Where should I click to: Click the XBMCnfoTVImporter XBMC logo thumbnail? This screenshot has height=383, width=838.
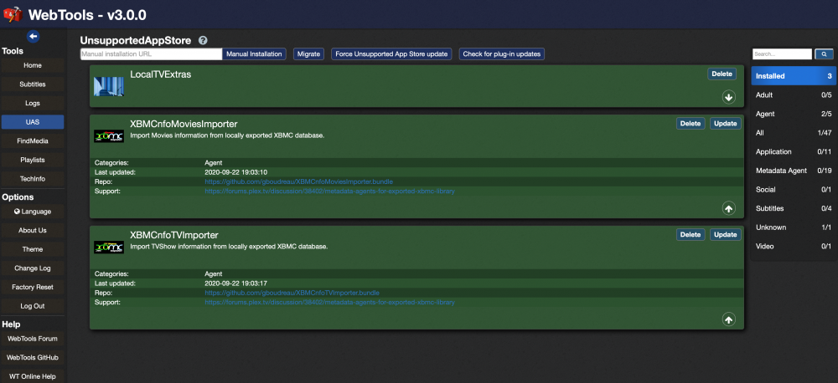click(x=108, y=247)
